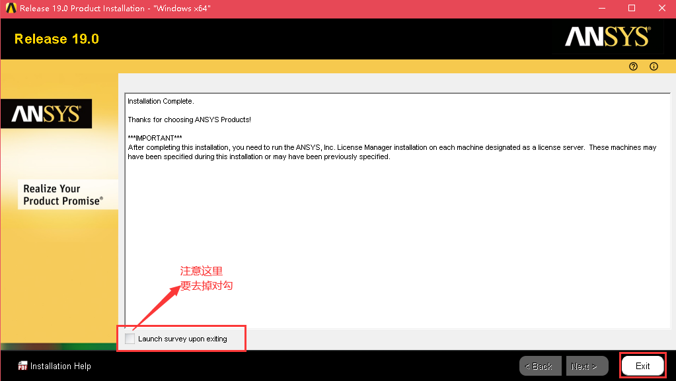This screenshot has width=676, height=381.
Task: Maximize the installer window
Action: [x=632, y=8]
